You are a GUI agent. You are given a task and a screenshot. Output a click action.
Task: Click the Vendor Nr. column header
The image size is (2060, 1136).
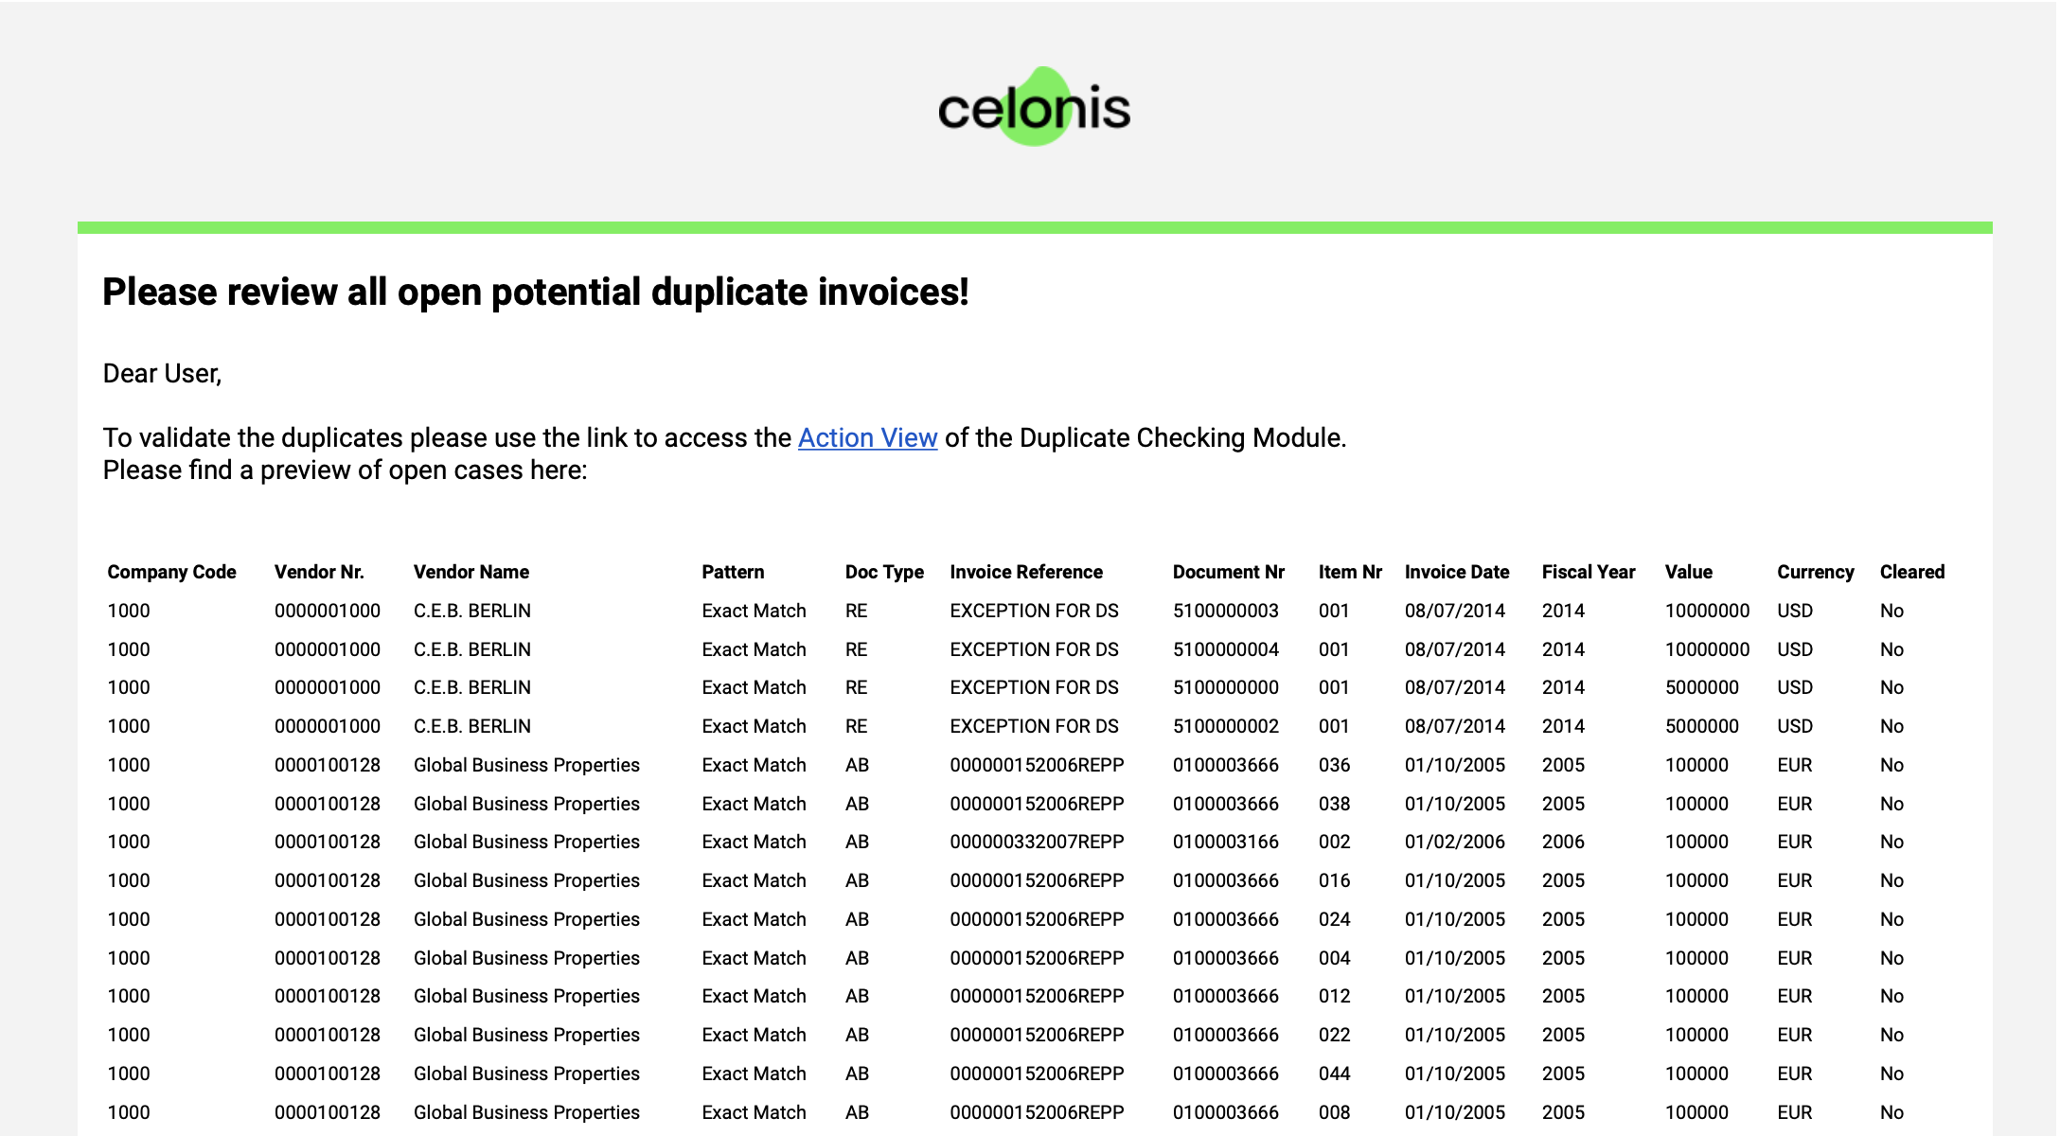coord(319,572)
